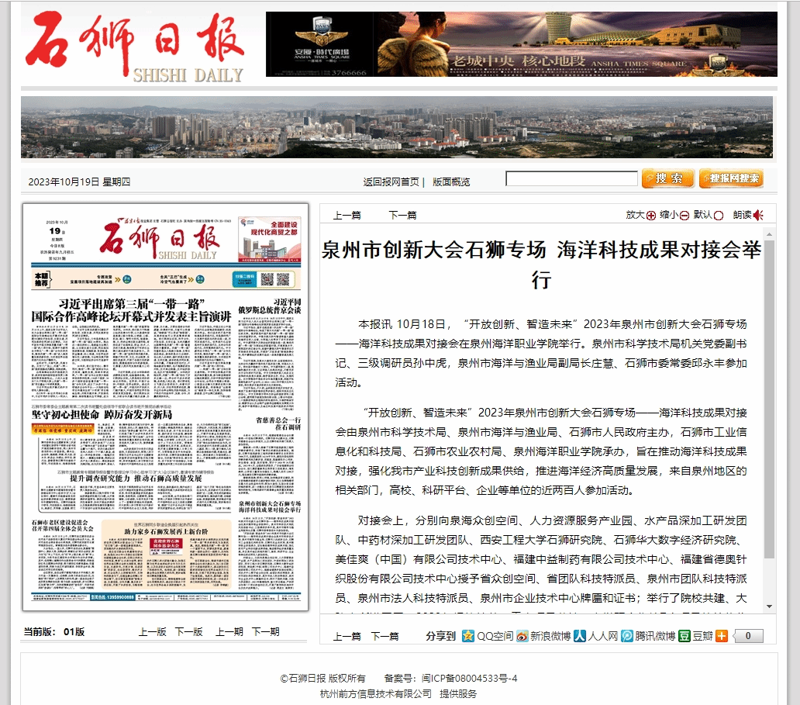Click 下一篇 above the article headline
800x705 pixels.
pos(402,215)
